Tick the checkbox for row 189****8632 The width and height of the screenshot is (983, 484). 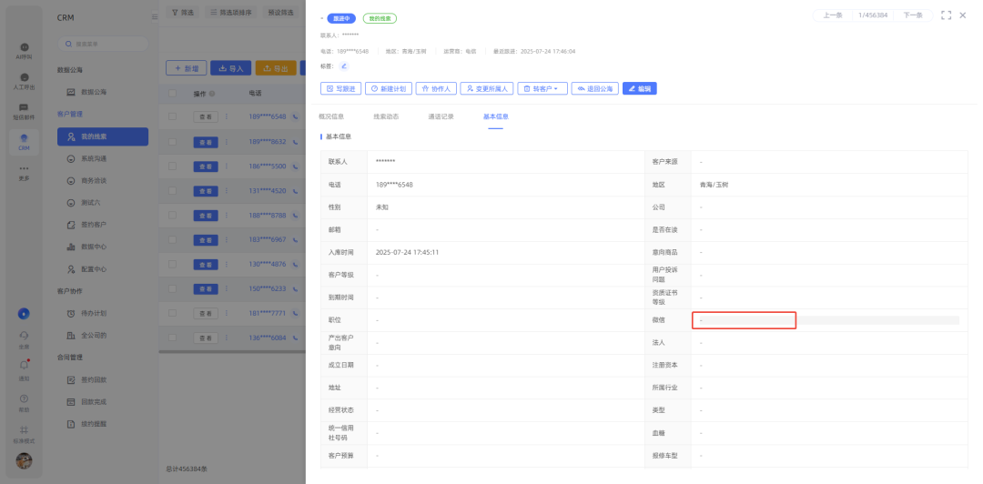[x=172, y=142]
